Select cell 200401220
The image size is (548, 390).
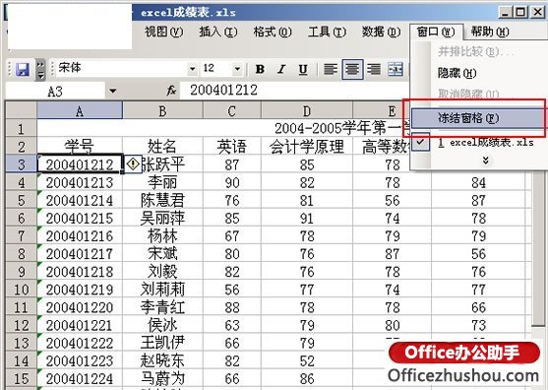pyautogui.click(x=80, y=307)
